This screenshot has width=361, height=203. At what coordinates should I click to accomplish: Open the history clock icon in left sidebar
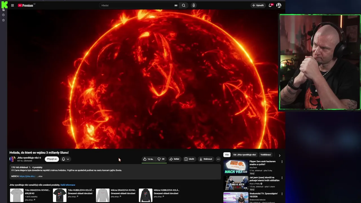tap(3, 15)
